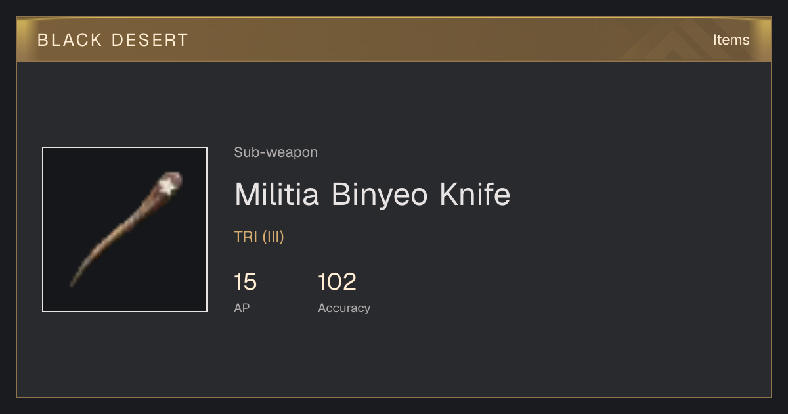The width and height of the screenshot is (788, 414).
Task: Click the 15 AP stat value
Action: point(245,282)
